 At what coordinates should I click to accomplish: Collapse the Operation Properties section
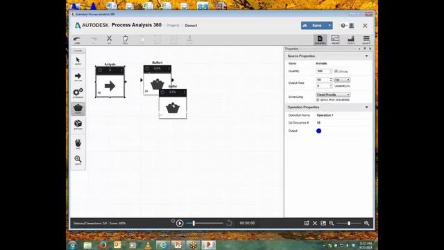point(367,108)
